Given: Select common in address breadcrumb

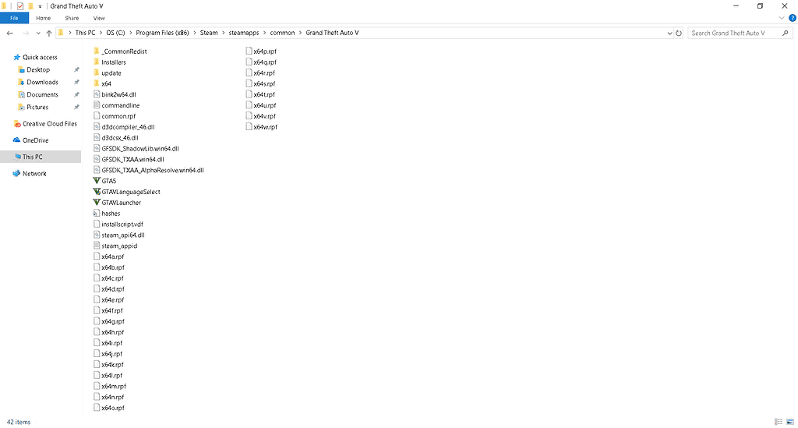Looking at the screenshot, I should click(x=282, y=33).
